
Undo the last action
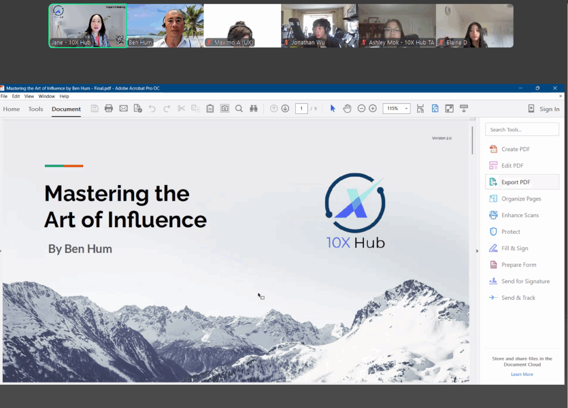(152, 108)
